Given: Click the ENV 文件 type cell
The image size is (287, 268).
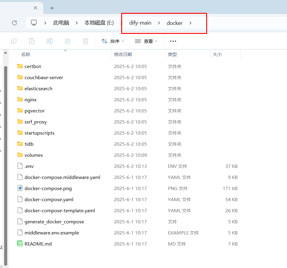Looking at the screenshot, I should pos(177,166).
